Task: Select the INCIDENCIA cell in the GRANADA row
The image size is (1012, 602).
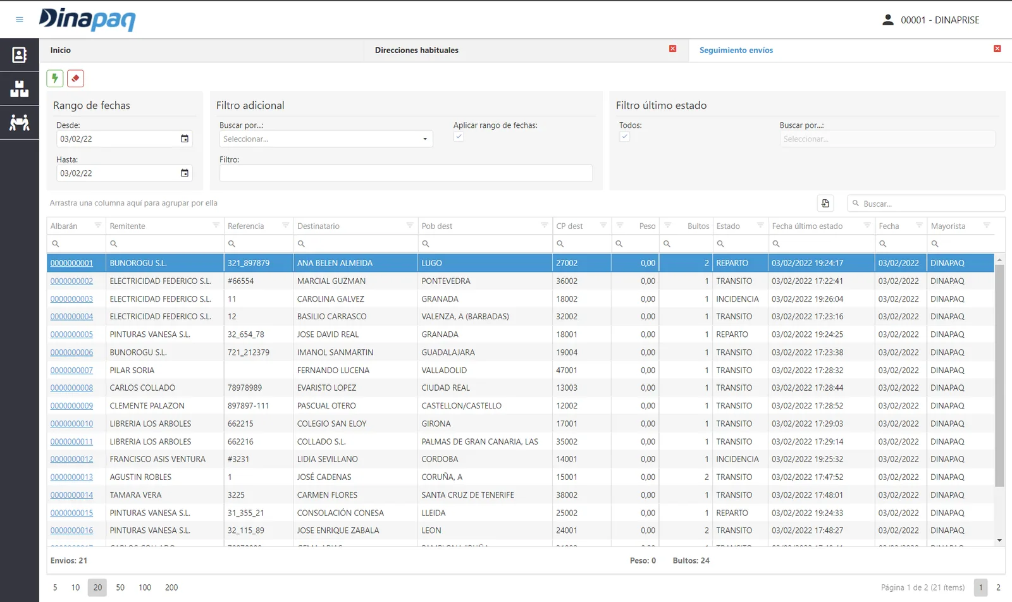Action: 740,298
